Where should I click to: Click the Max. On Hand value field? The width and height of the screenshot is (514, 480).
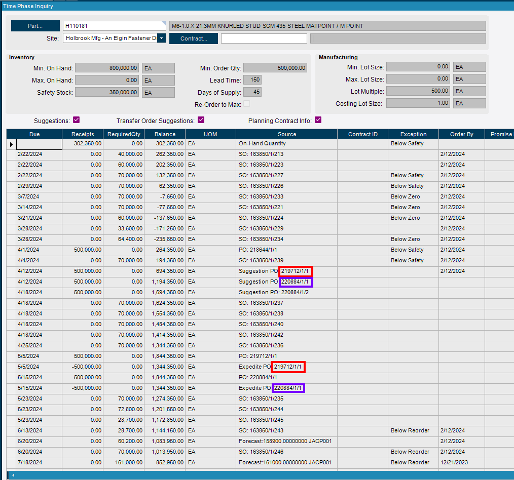coord(107,80)
